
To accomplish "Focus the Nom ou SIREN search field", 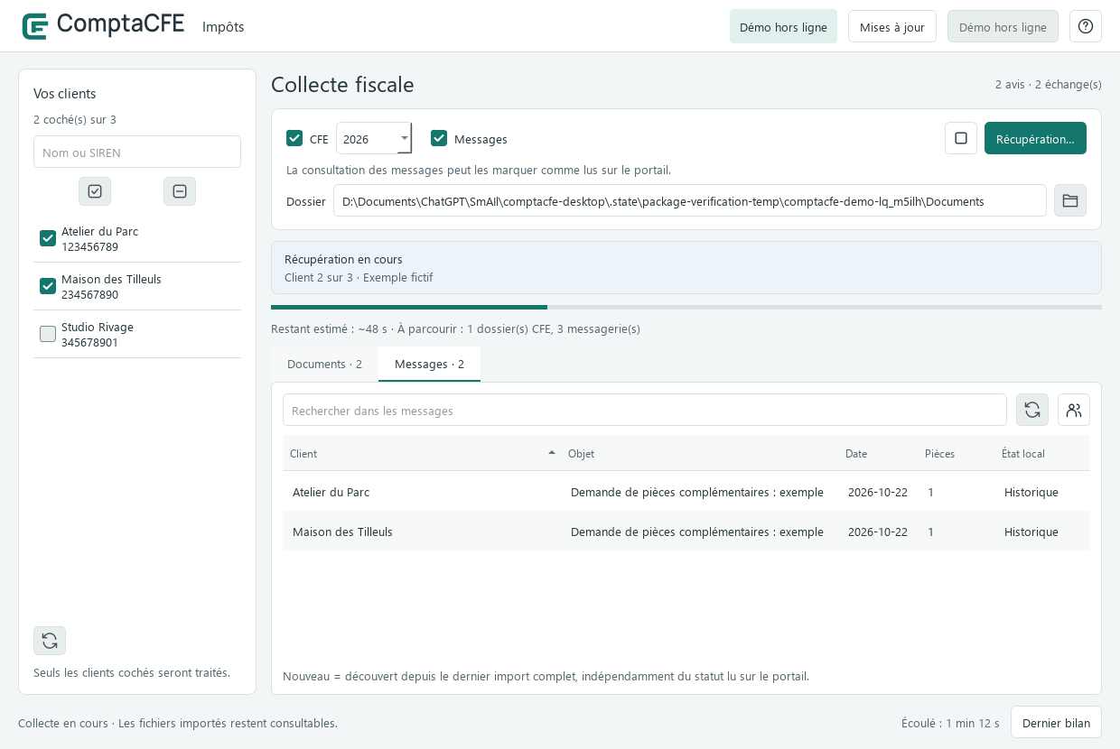I will tap(137, 152).
